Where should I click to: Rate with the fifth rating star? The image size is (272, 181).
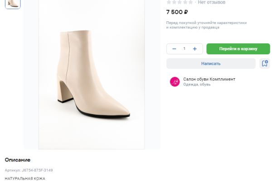[x=191, y=2]
